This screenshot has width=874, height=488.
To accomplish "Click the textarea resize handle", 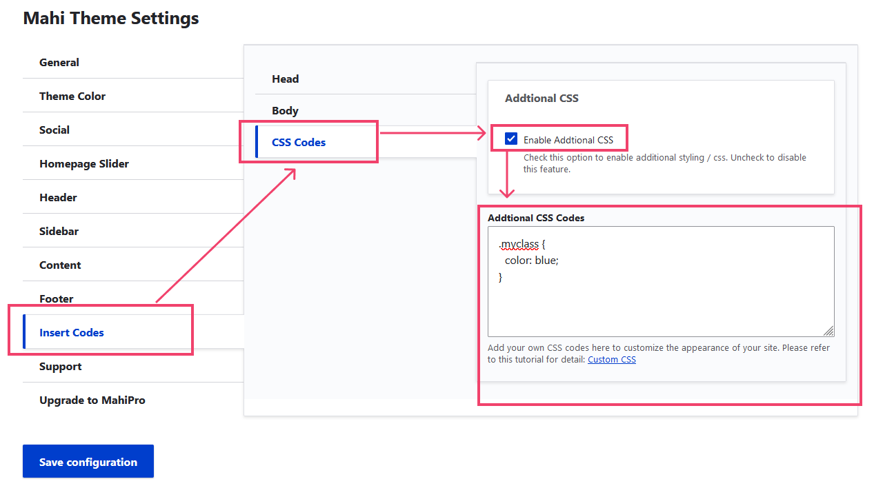I will [x=828, y=331].
